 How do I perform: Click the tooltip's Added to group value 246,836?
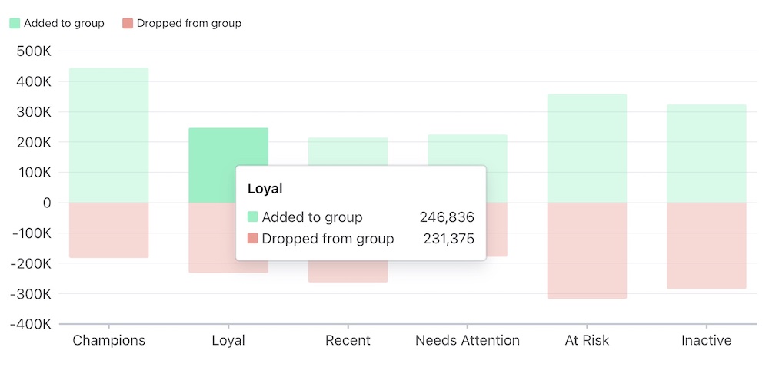447,217
